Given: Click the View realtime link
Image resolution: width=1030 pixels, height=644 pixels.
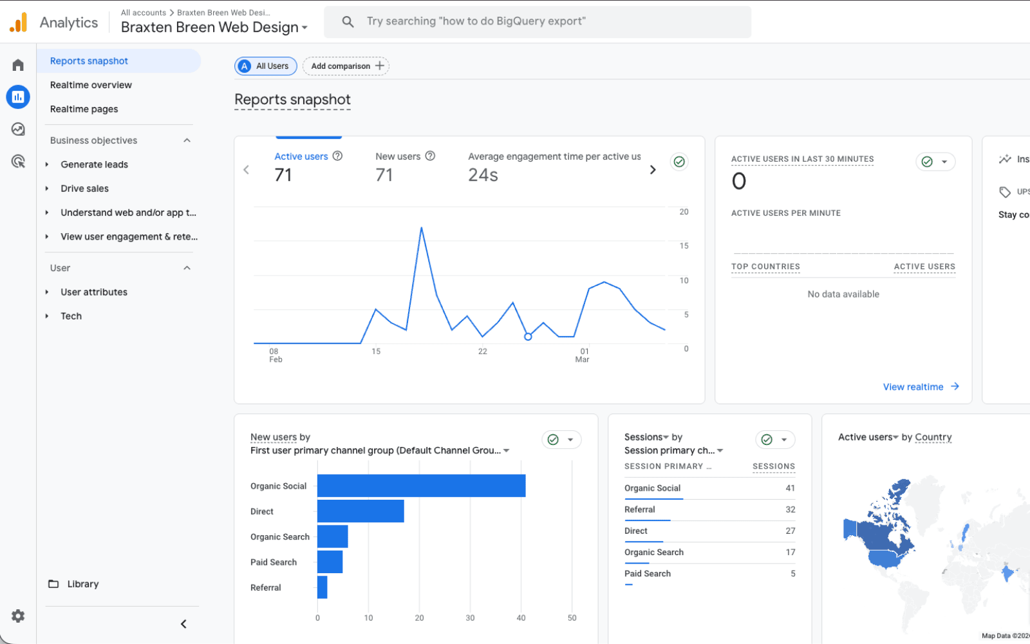Looking at the screenshot, I should click(x=914, y=386).
